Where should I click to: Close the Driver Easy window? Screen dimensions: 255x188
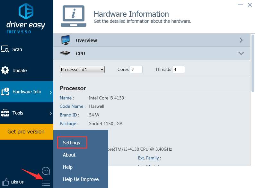[x=250, y=5]
